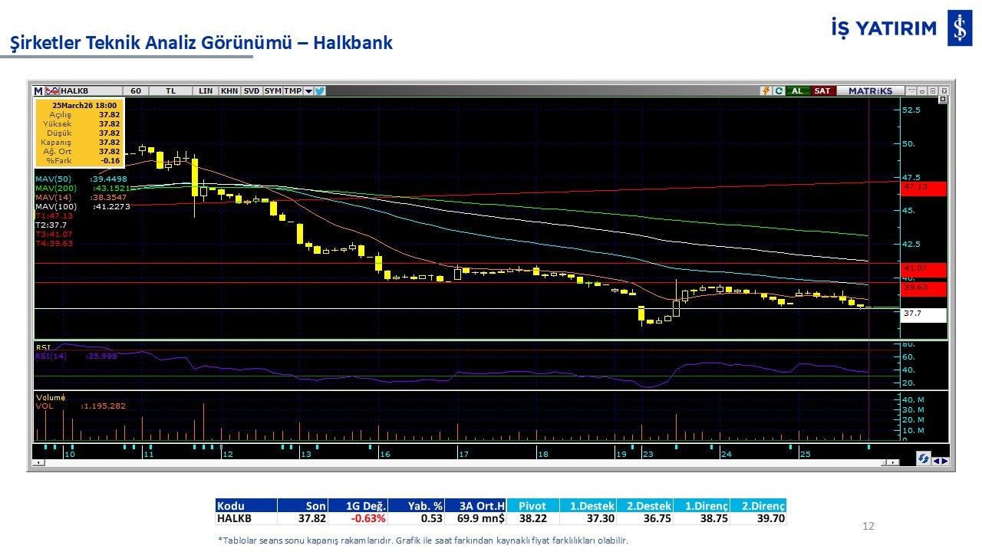Expand the triangle menu right of MATRIKS
Image resolution: width=982 pixels, height=552 pixels.
click(910, 90)
